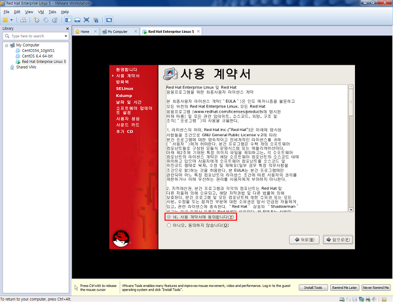Click the CD step at the sidebar bottom

pyautogui.click(x=124, y=131)
